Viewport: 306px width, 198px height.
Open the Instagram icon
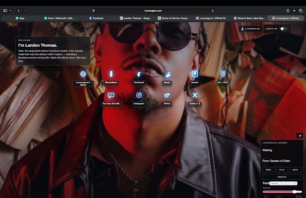click(x=139, y=95)
